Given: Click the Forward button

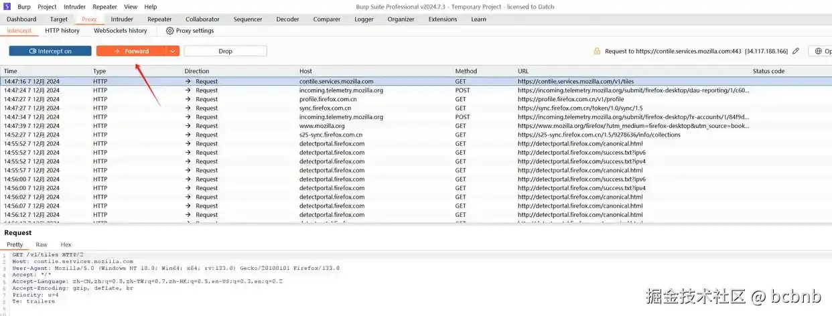Looking at the screenshot, I should click(x=131, y=51).
